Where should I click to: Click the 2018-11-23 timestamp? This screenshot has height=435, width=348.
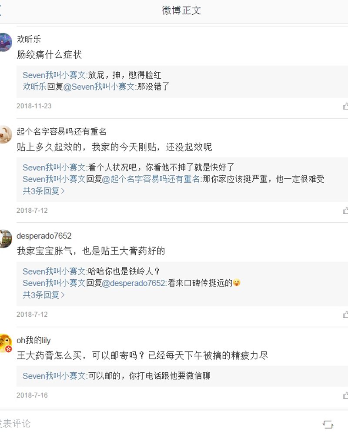point(33,106)
